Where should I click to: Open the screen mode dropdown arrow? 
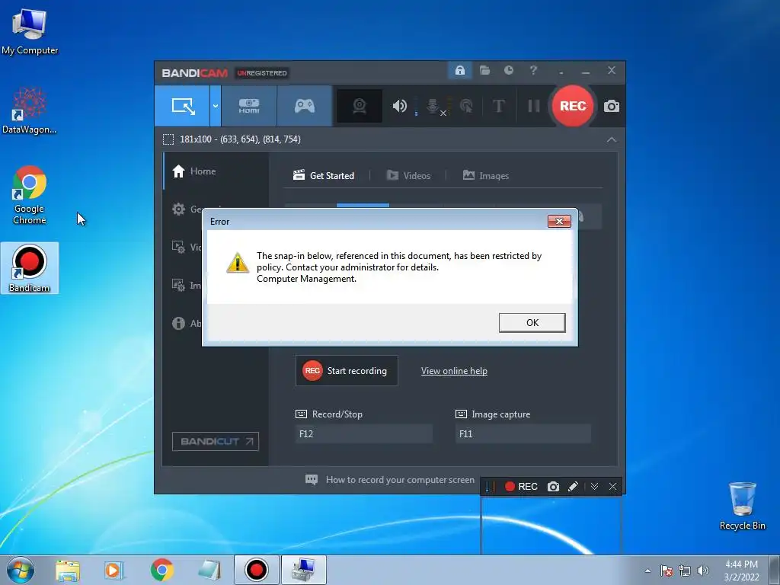click(x=216, y=106)
